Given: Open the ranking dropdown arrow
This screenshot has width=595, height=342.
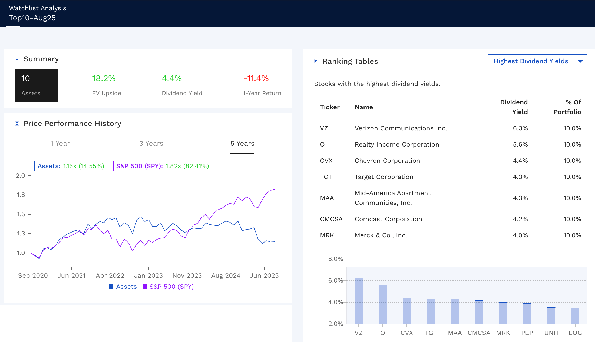Looking at the screenshot, I should pyautogui.click(x=580, y=61).
